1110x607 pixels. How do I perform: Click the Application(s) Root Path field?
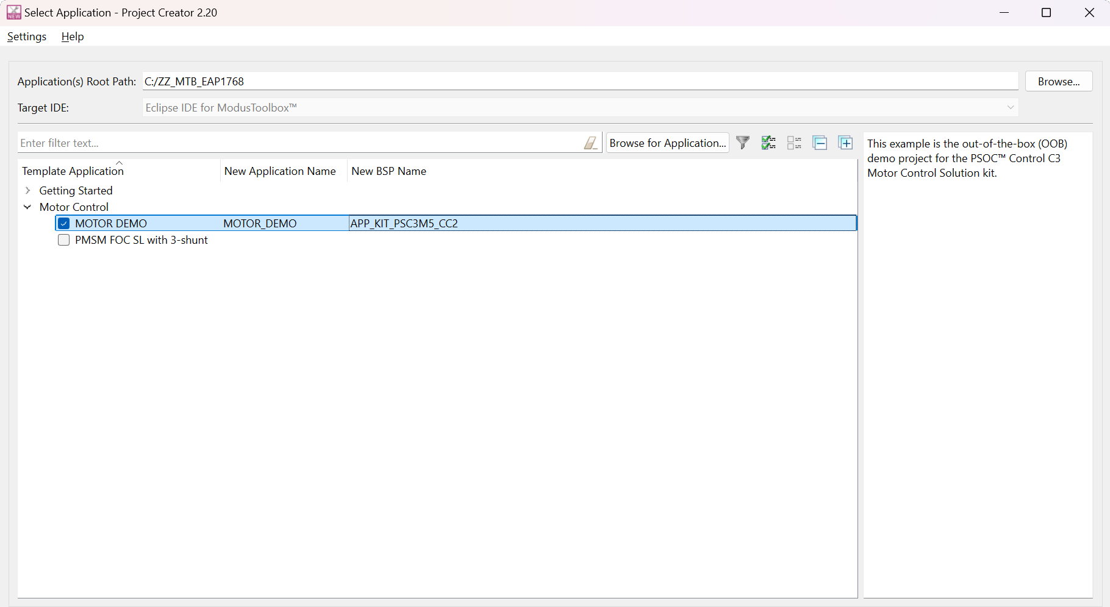click(x=580, y=81)
